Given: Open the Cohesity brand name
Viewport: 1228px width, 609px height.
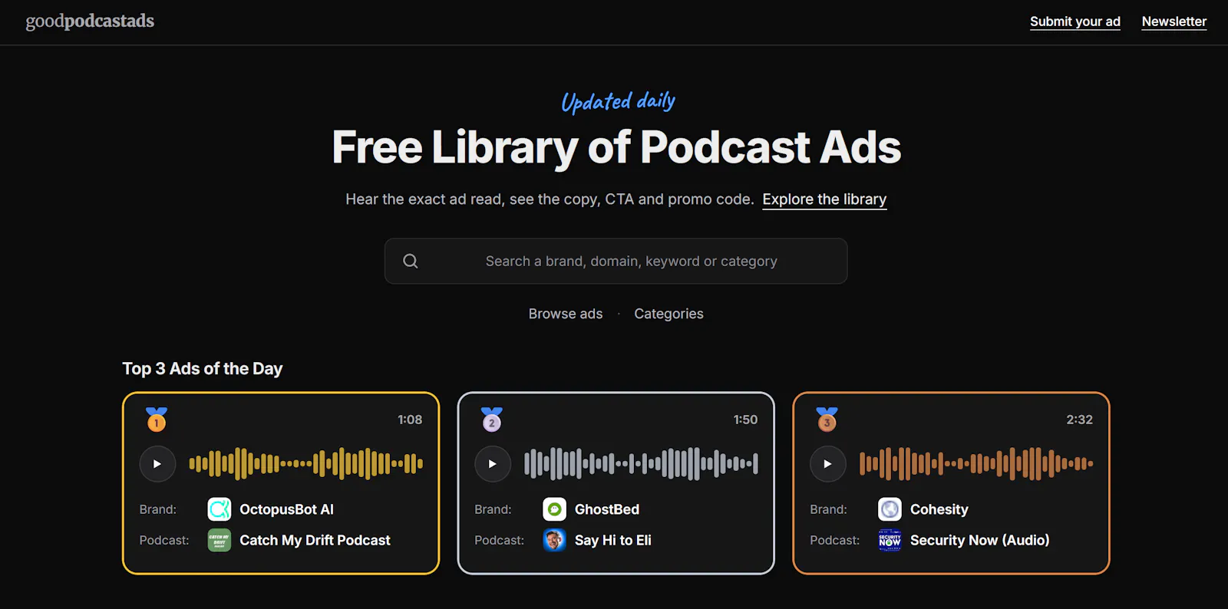Looking at the screenshot, I should click(939, 509).
